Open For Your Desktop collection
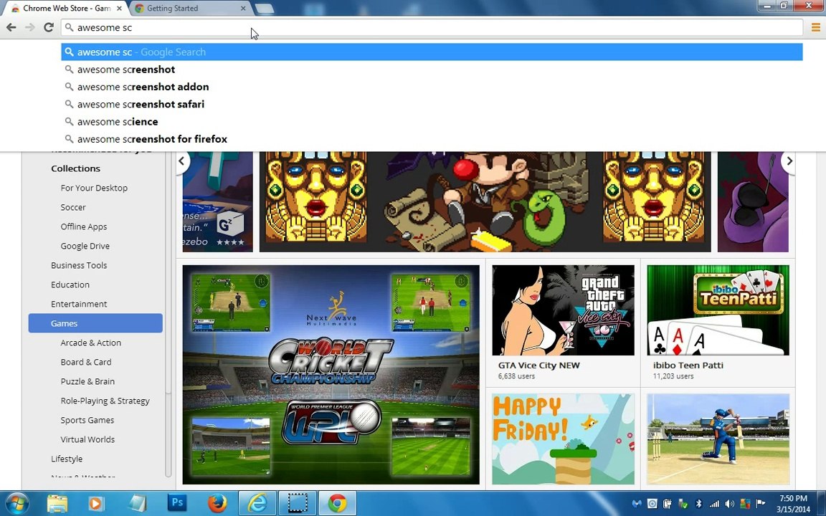Viewport: 826px width, 516px height. point(94,188)
